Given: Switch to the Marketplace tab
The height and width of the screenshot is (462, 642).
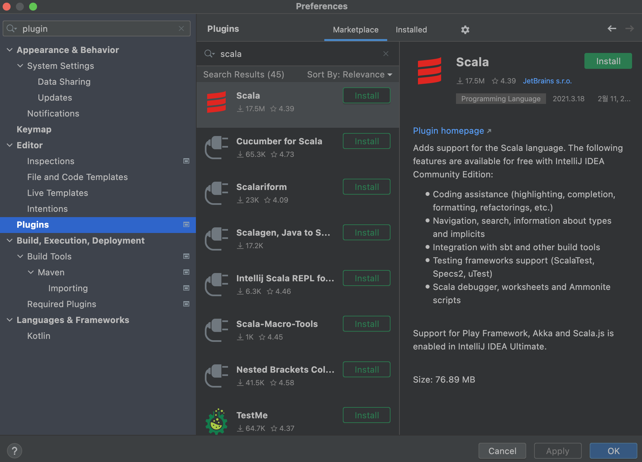Looking at the screenshot, I should coord(355,30).
